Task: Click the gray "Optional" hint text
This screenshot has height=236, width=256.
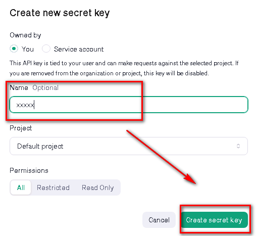Action: tap(45, 88)
